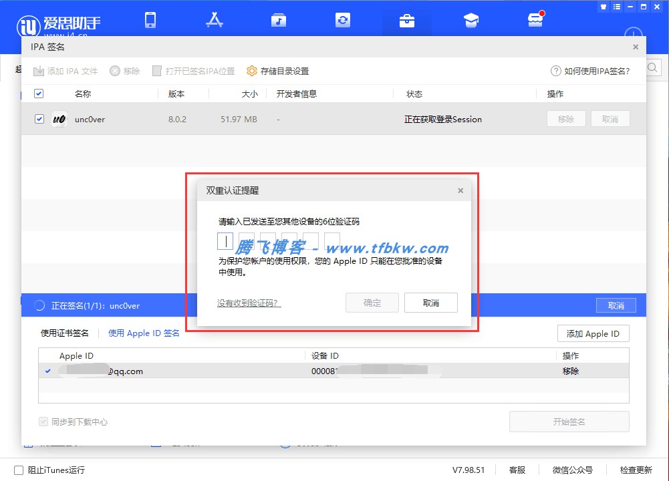Select the App Store games icon in toolbar
This screenshot has height=481, width=669.
coord(214,20)
